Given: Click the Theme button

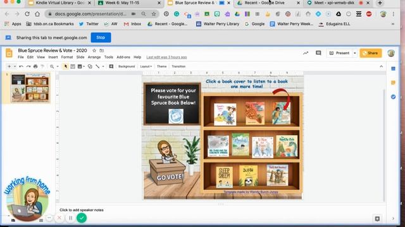Looking at the screenshot, I should tap(162, 66).
